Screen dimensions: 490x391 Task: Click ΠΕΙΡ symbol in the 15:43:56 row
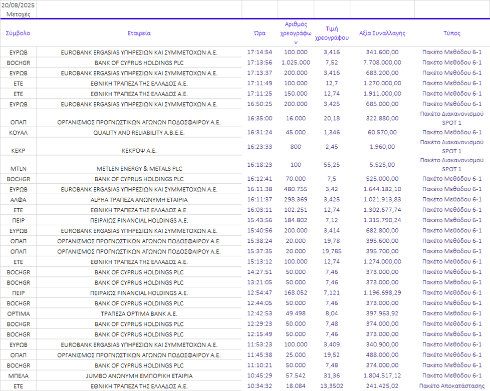coord(18,220)
